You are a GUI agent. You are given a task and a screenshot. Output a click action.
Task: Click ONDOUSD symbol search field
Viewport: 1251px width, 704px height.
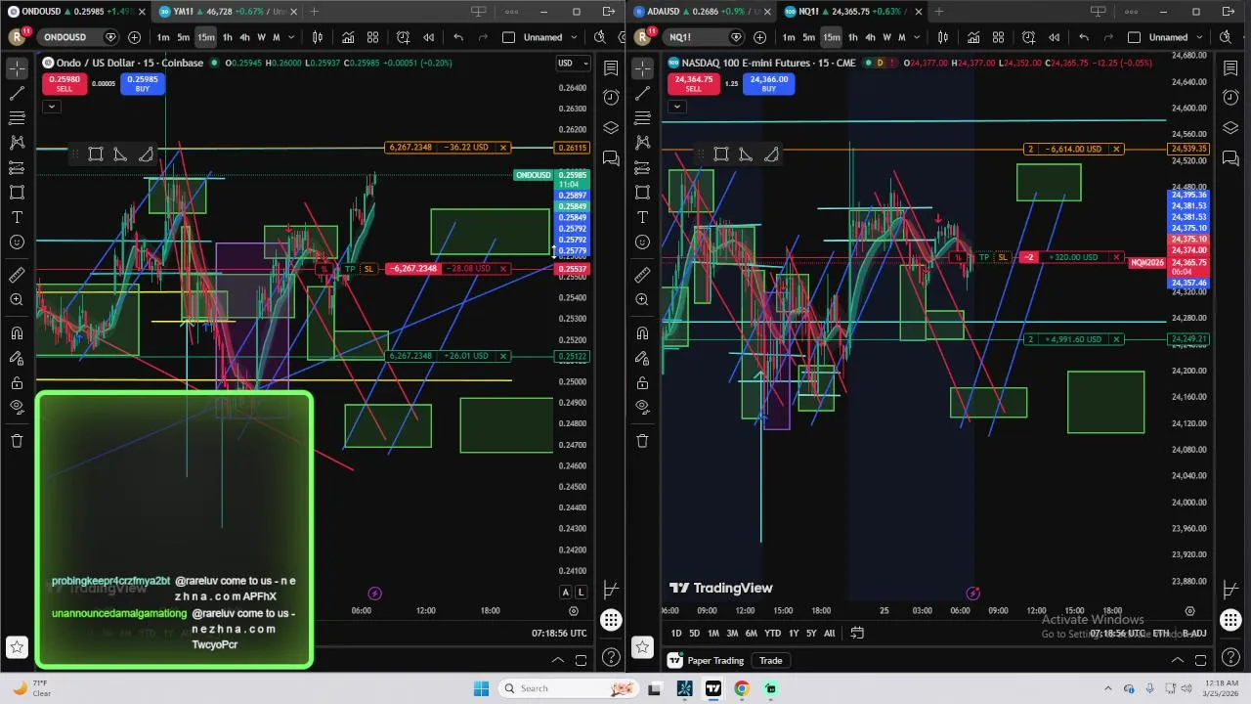(77, 37)
